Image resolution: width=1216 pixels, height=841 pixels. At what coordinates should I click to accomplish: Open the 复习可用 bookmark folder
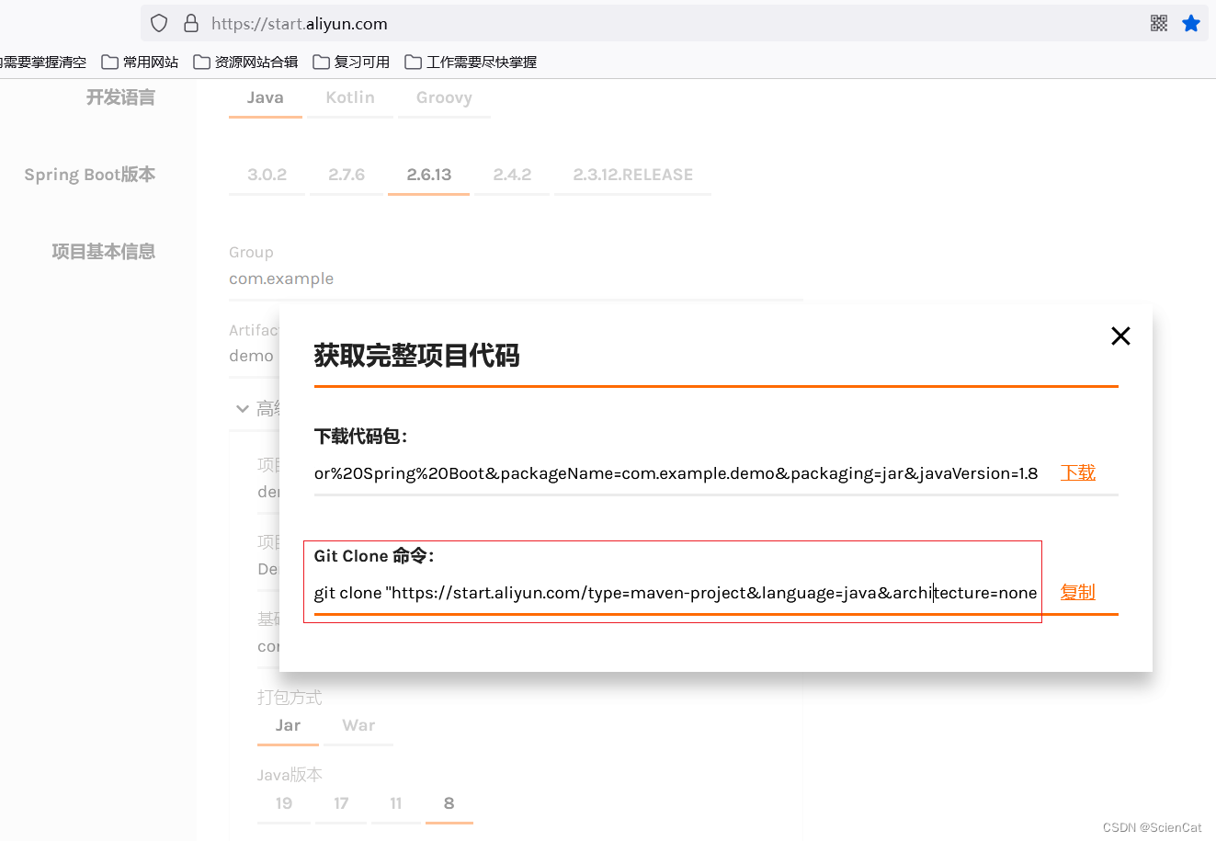351,62
